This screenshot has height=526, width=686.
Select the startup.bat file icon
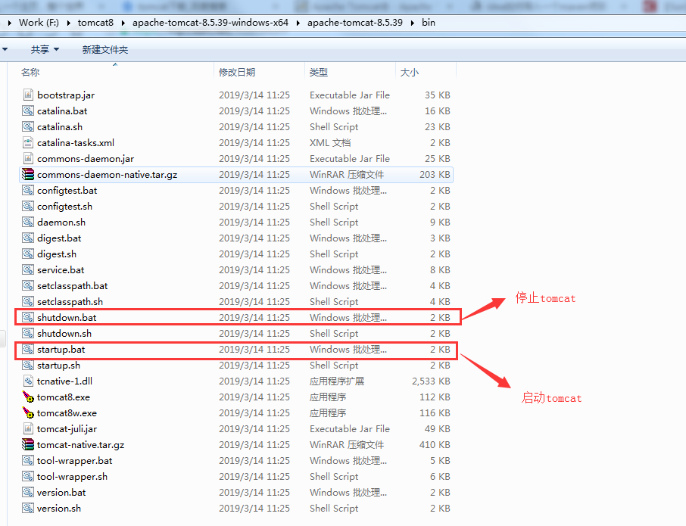point(28,349)
